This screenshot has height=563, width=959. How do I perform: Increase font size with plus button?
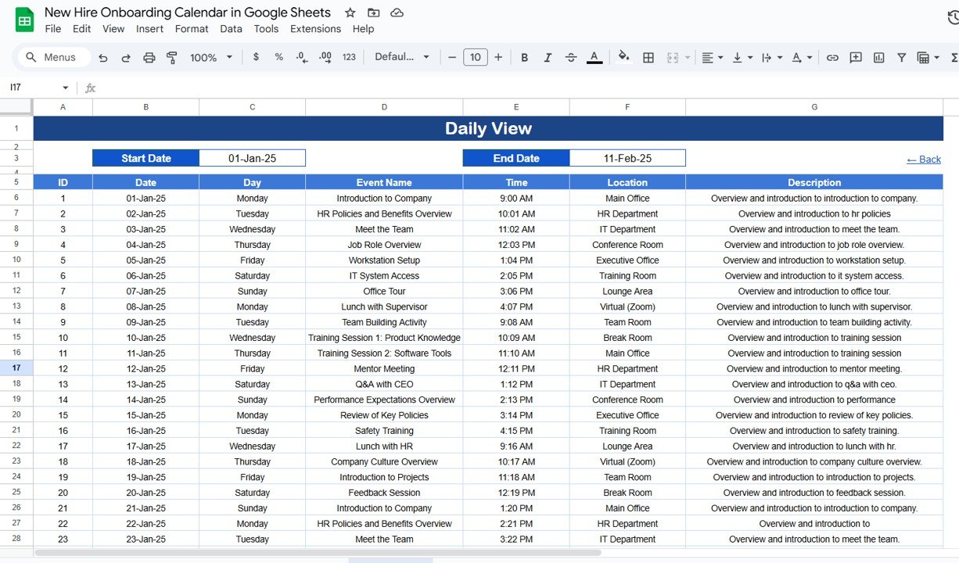[x=498, y=57]
